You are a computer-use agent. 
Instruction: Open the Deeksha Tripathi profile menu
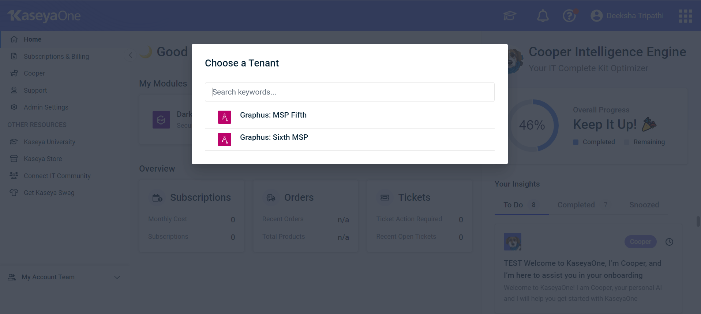point(627,16)
